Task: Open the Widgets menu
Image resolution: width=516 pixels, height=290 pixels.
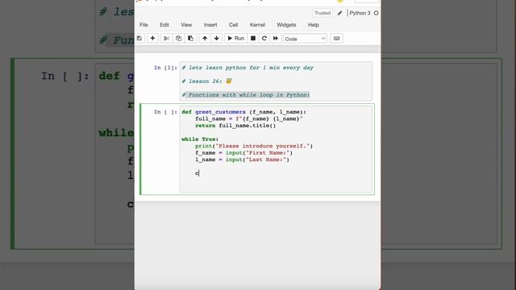Action: [x=286, y=25]
